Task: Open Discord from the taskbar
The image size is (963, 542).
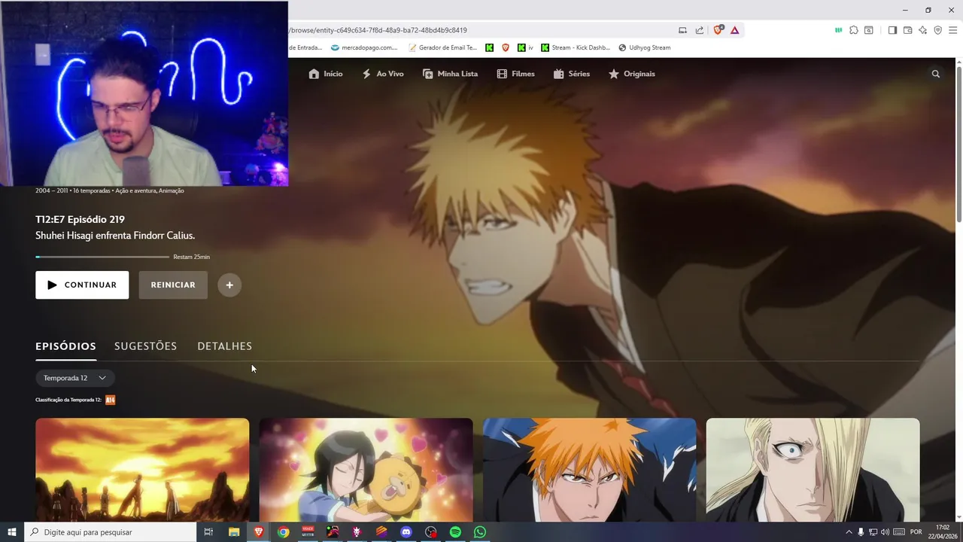Action: coord(406,532)
